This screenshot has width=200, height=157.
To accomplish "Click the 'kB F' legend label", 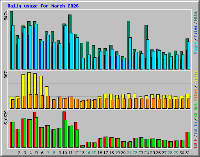I will tap(196, 143).
